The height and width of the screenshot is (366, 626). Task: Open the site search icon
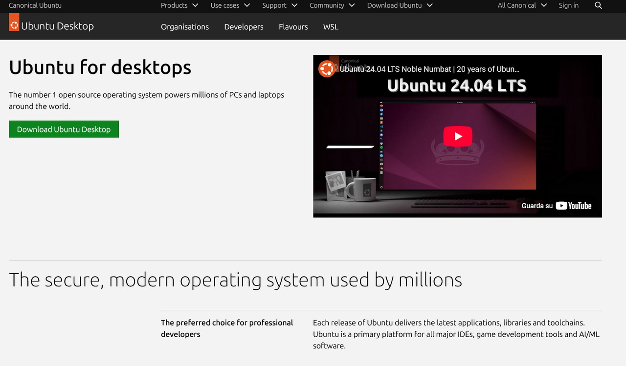click(x=598, y=6)
